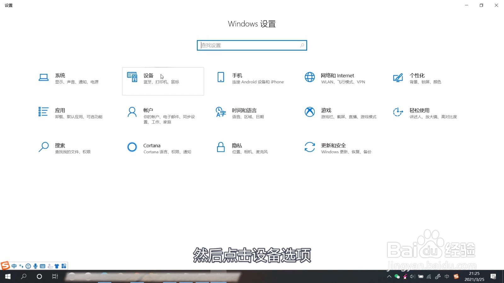The width and height of the screenshot is (504, 283).
Task: Check Wi-Fi status in system tray
Action: tap(429, 276)
